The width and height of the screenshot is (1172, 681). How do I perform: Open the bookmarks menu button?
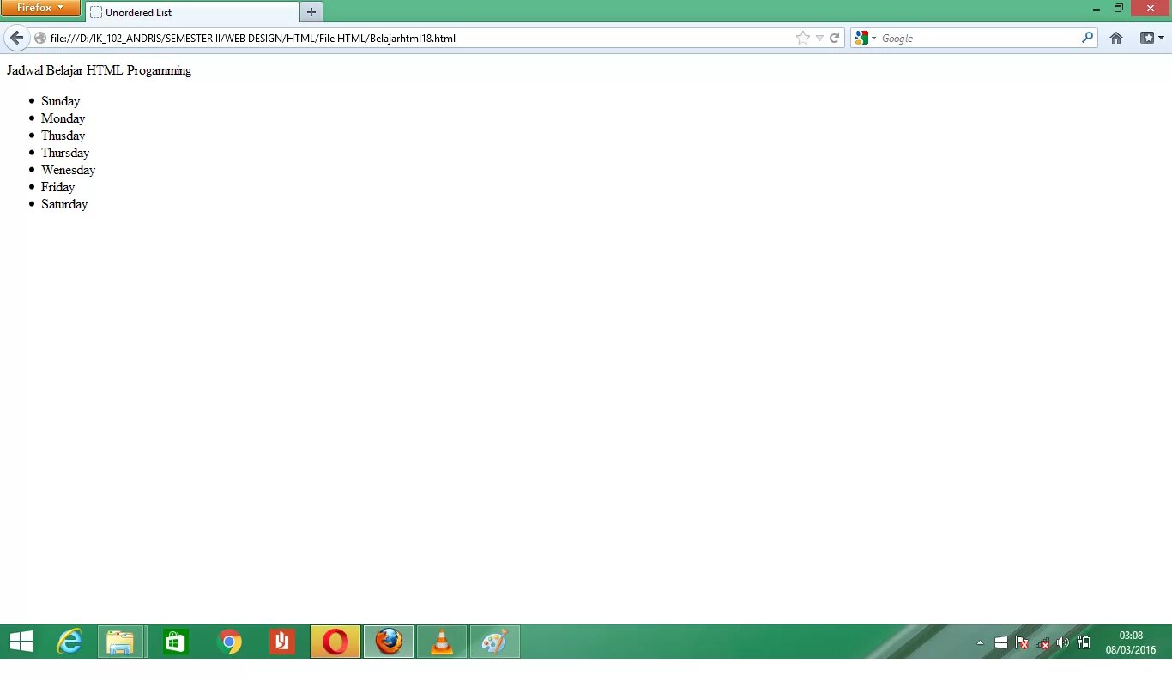[x=1151, y=38]
